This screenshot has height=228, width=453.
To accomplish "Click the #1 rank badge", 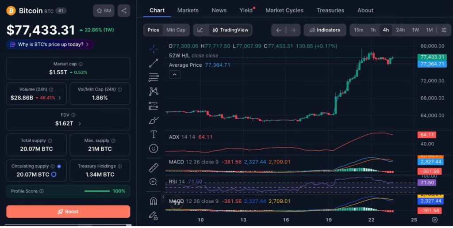I will [61, 11].
